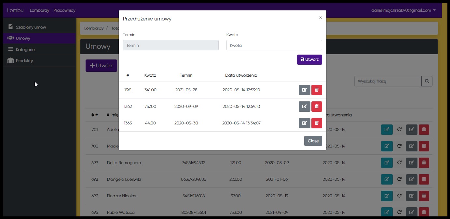The image size is (450, 219).
Task: Select Umowy in sidebar
Action: click(x=40, y=38)
